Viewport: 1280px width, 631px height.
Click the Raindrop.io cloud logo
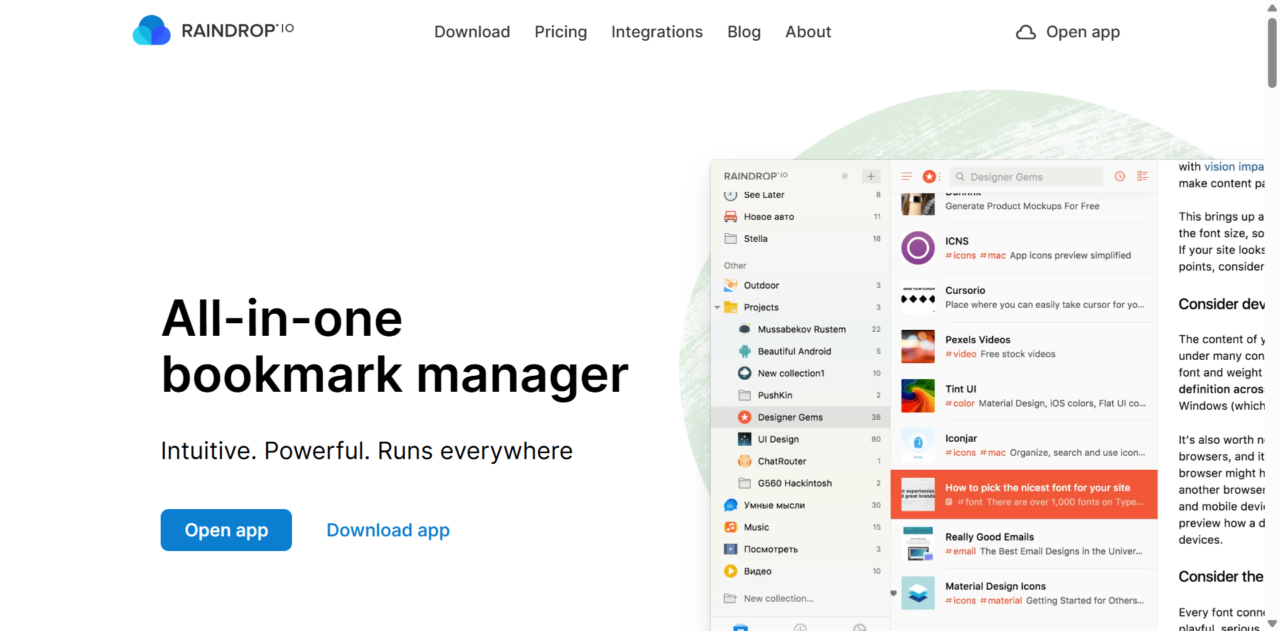point(151,31)
